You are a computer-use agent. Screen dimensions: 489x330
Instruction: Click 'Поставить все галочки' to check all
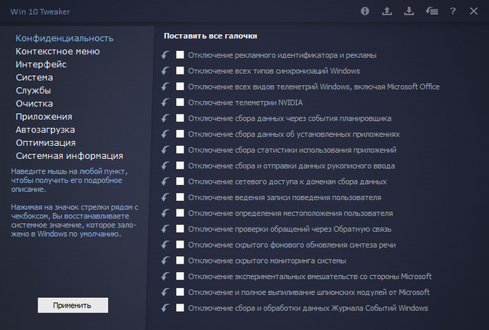pyautogui.click(x=210, y=36)
